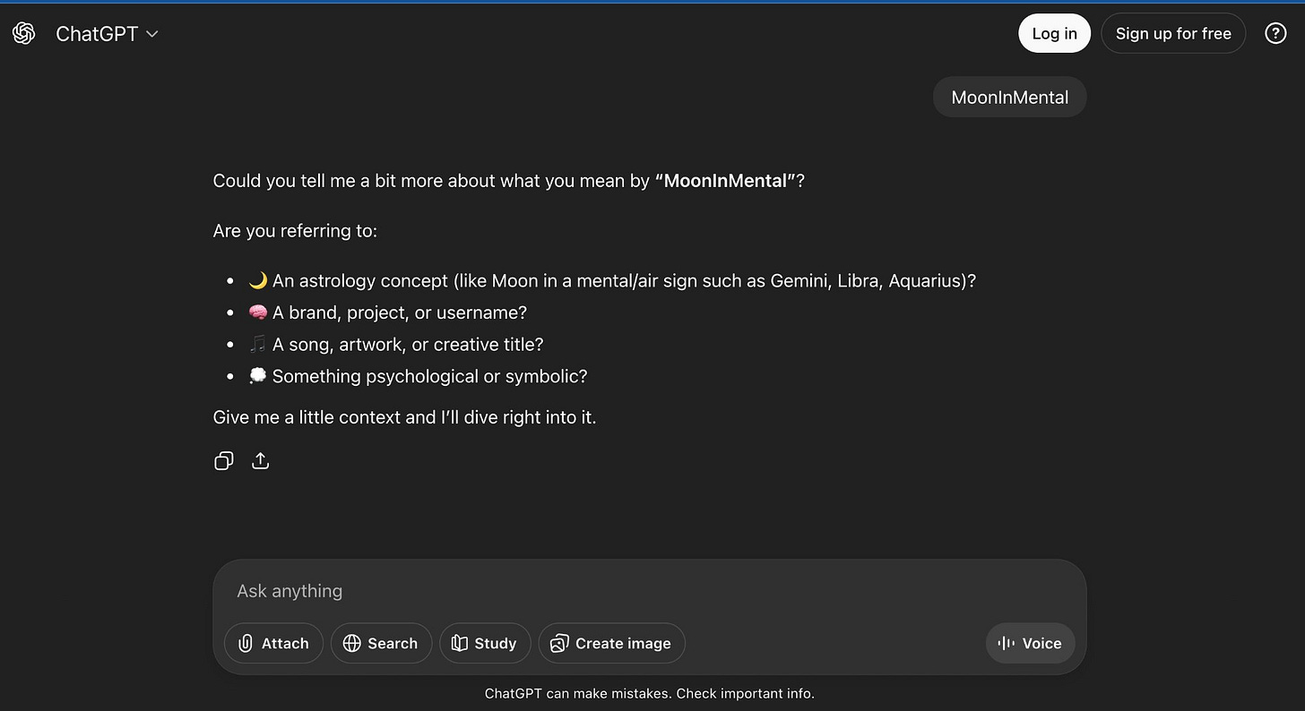1305x711 pixels.
Task: Click "Something psychological or symbolic?" line
Action: point(418,376)
